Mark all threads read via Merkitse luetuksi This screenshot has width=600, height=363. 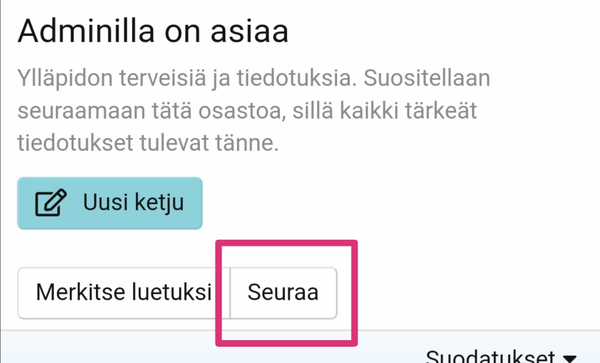tap(123, 293)
